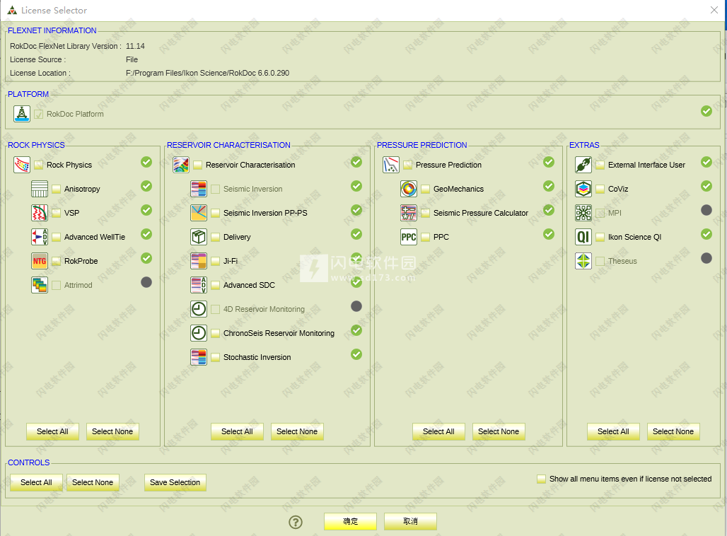Click the Theseus module icon
Image resolution: width=727 pixels, height=536 pixels.
583,261
